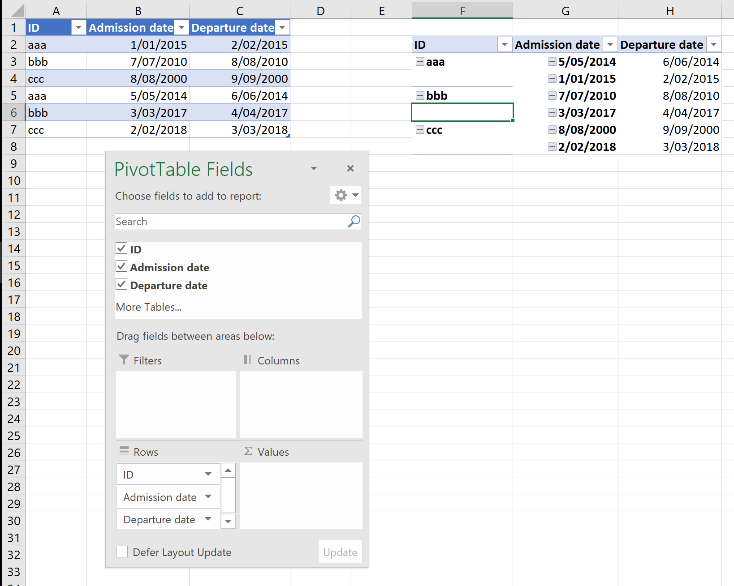
Task: Click the Update button
Action: (340, 552)
